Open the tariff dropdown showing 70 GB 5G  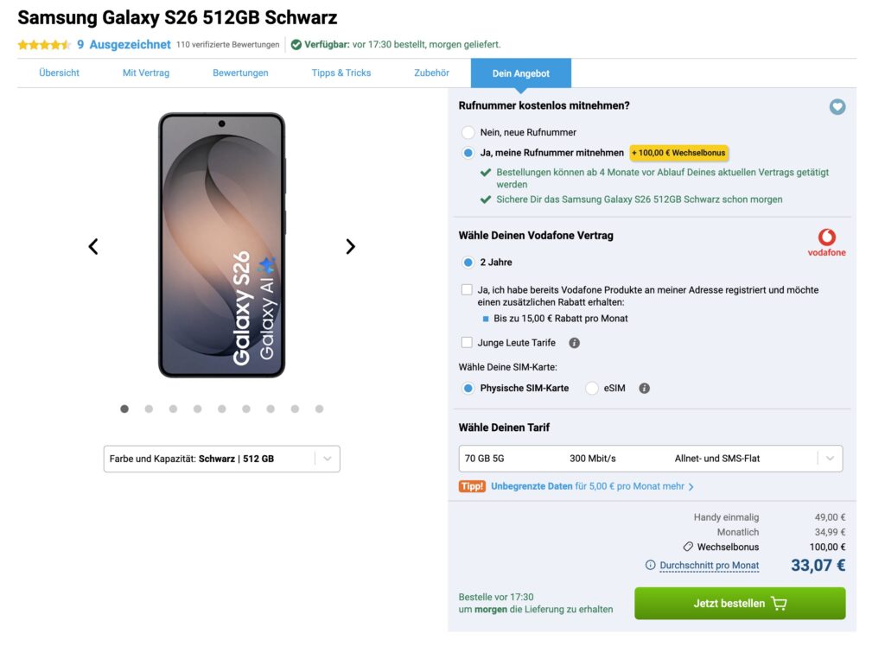click(x=650, y=459)
